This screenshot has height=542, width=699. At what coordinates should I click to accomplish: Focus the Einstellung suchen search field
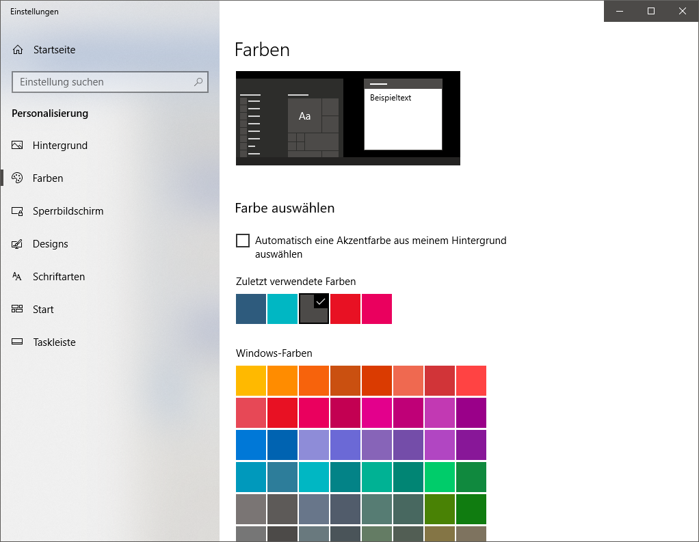tap(110, 82)
